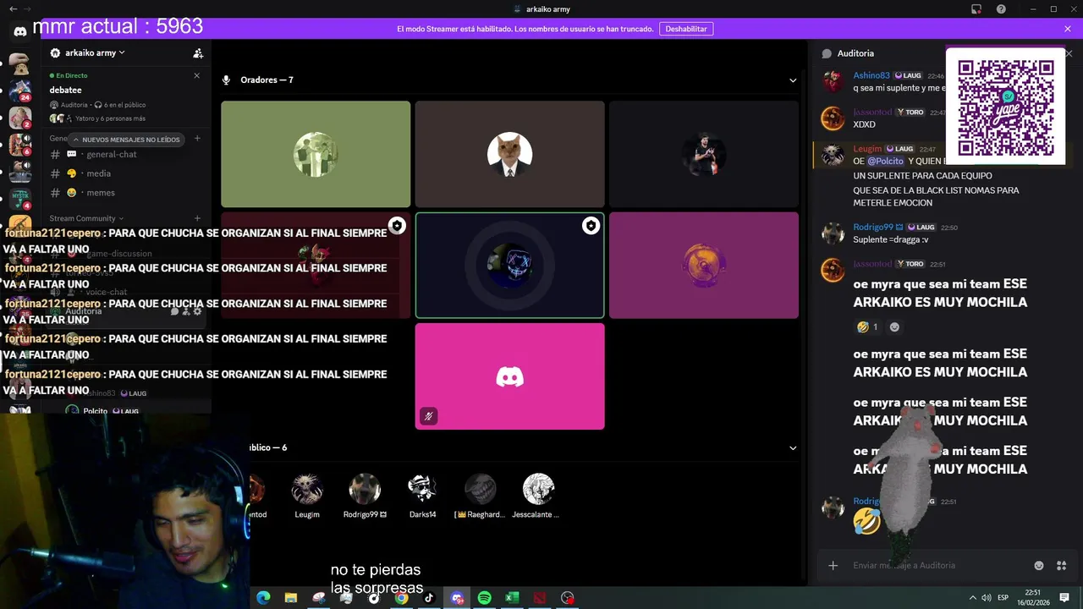The image size is (1083, 609).
Task: Click moderator star badge on red speaker tile
Action: [x=397, y=225]
